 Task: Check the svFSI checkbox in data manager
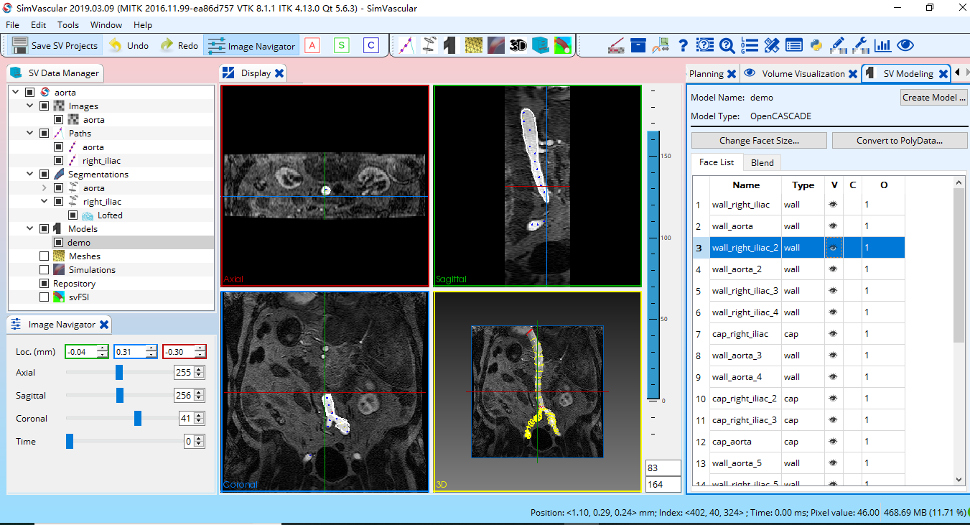pyautogui.click(x=45, y=297)
